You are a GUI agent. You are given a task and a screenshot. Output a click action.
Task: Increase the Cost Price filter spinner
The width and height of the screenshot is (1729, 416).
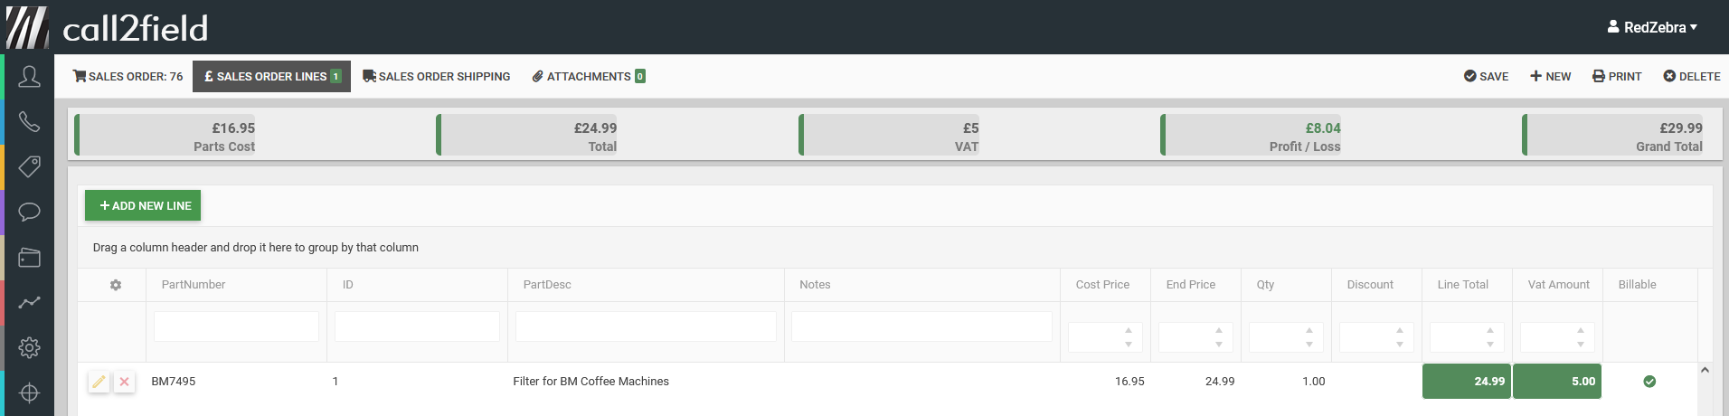click(x=1129, y=331)
